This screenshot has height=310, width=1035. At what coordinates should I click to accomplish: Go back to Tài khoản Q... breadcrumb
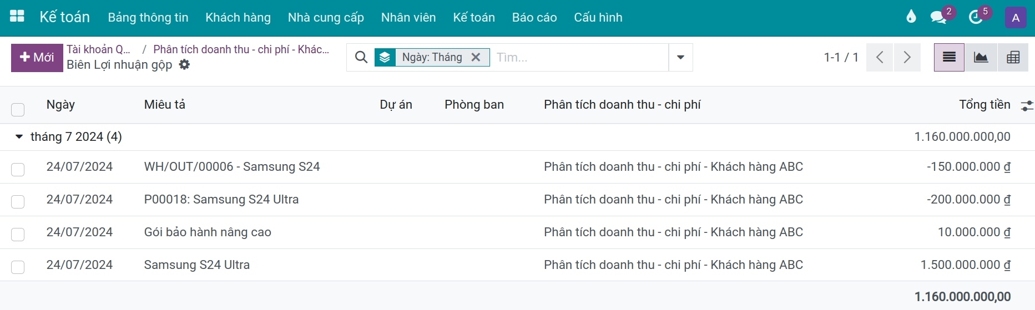tap(98, 49)
